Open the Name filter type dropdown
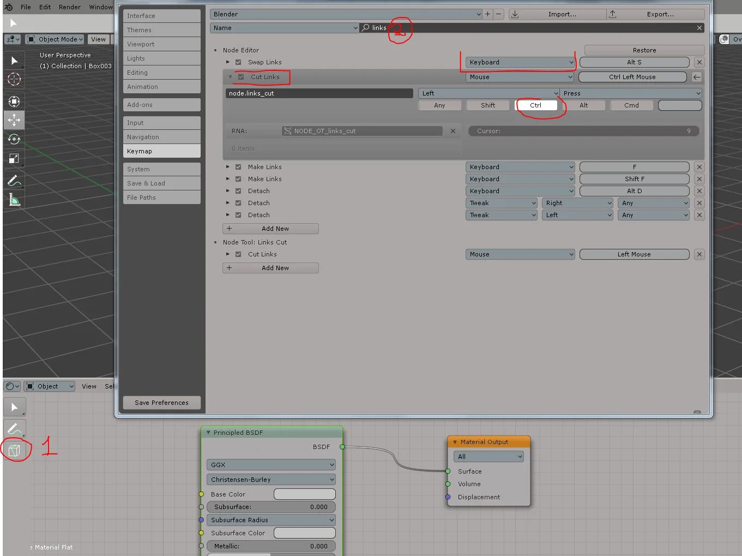 point(284,28)
